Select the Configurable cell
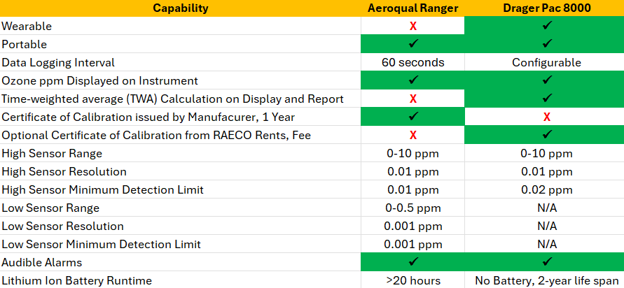The image size is (624, 288). (546, 62)
